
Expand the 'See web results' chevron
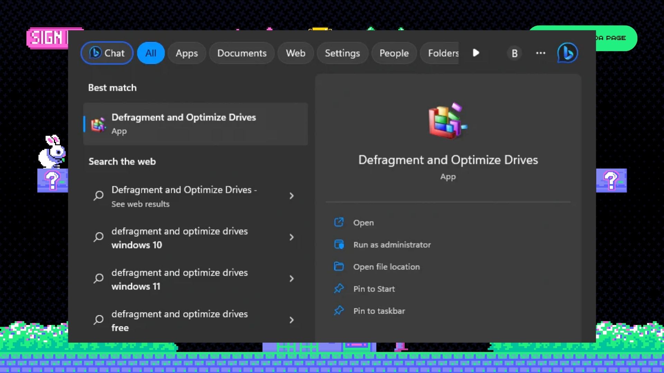click(x=292, y=196)
